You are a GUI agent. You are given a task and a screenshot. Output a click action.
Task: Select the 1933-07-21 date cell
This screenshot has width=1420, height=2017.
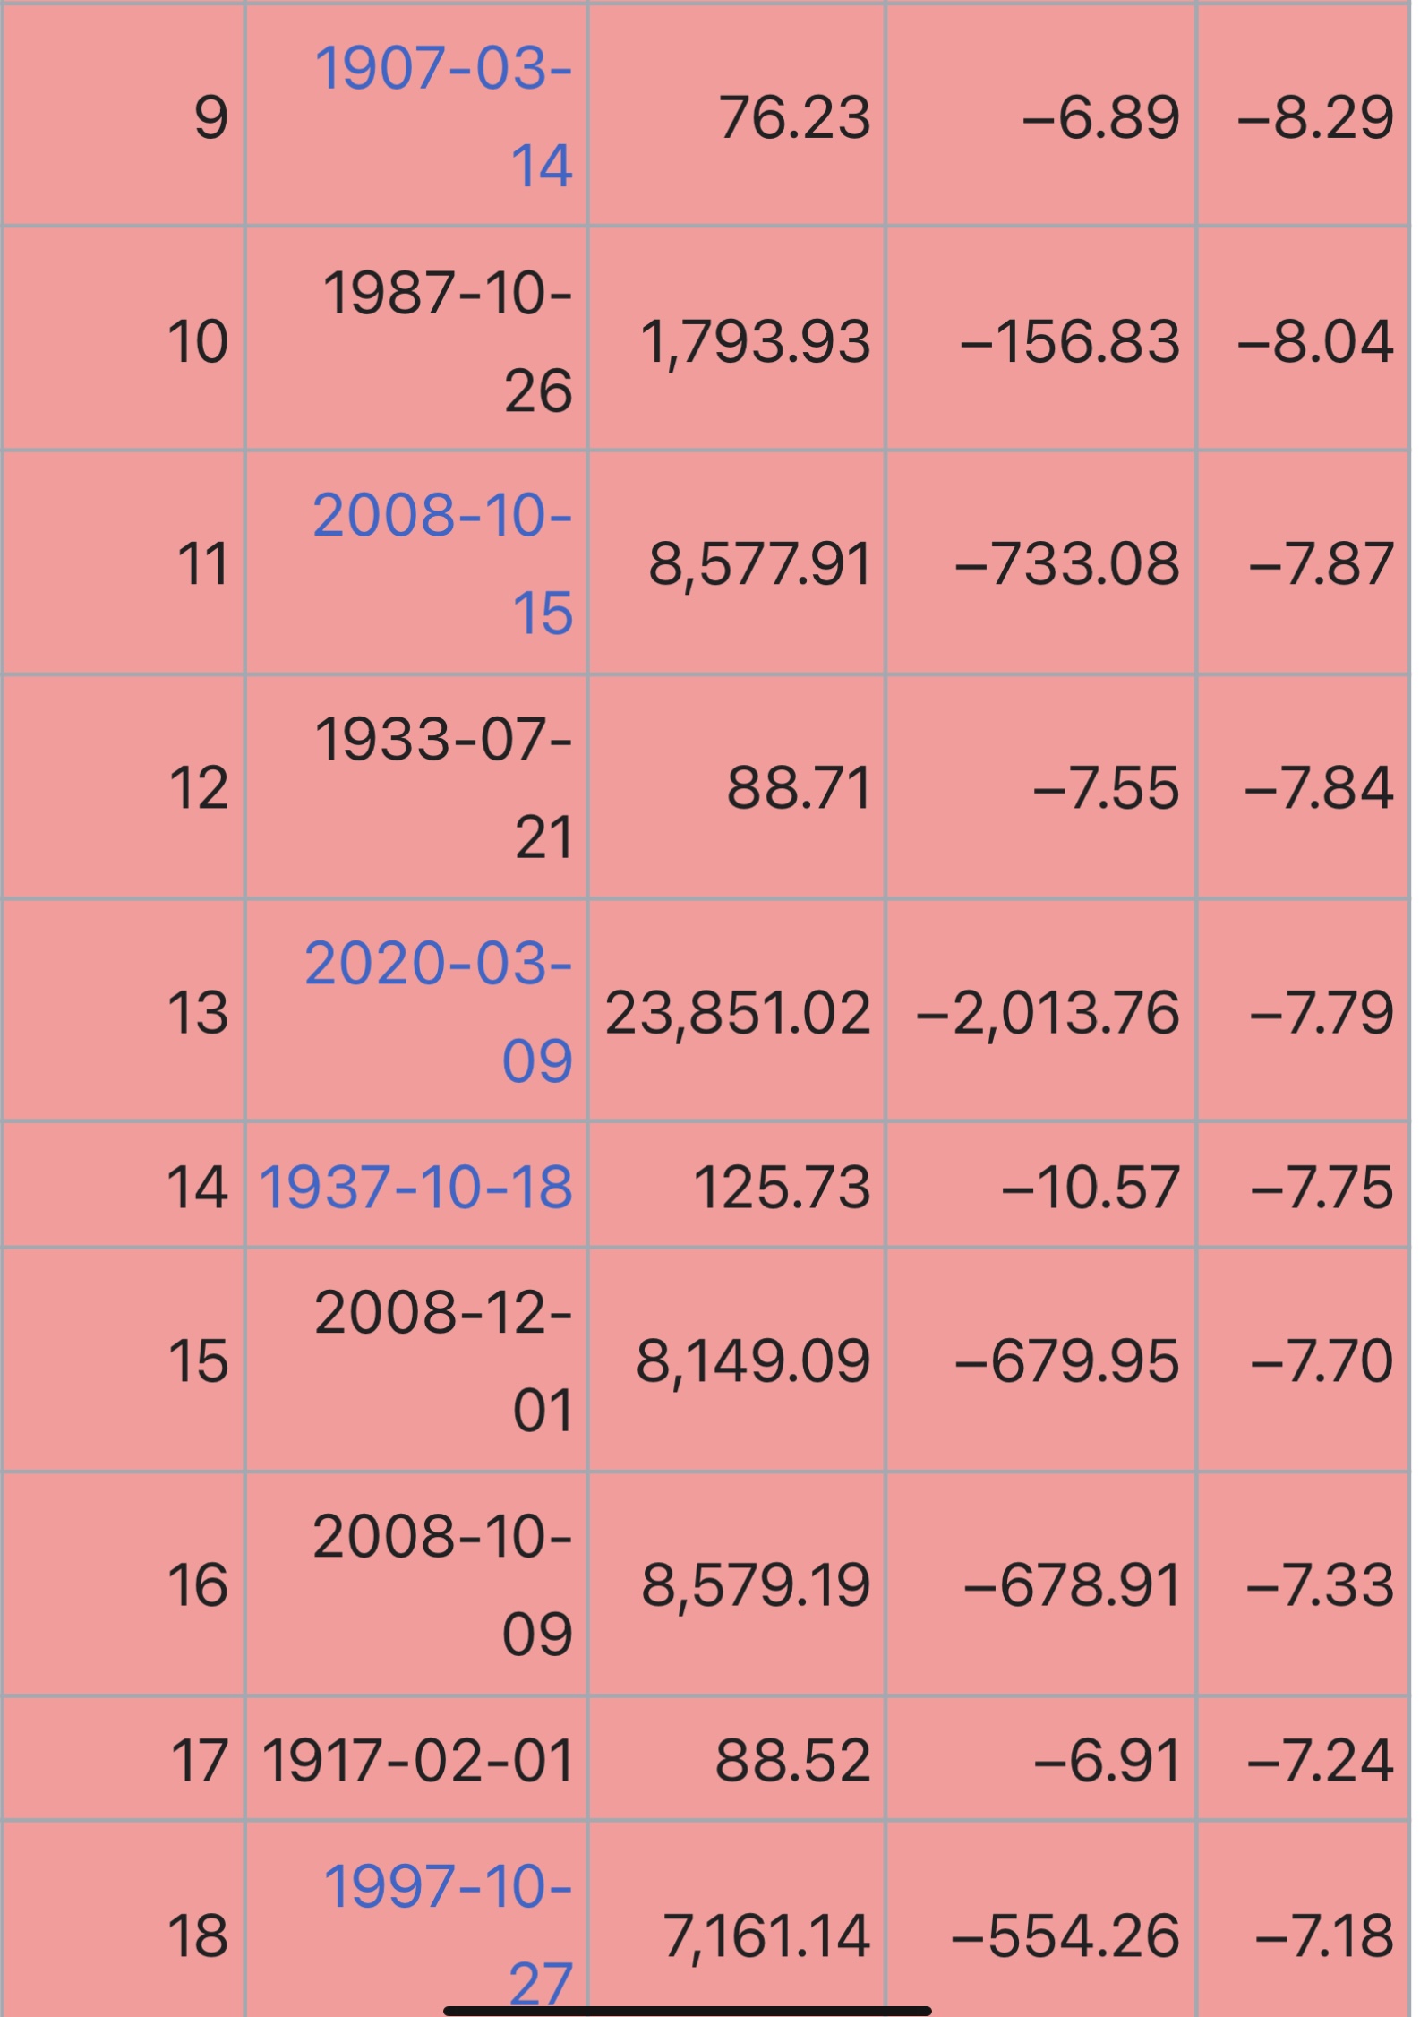click(x=416, y=787)
